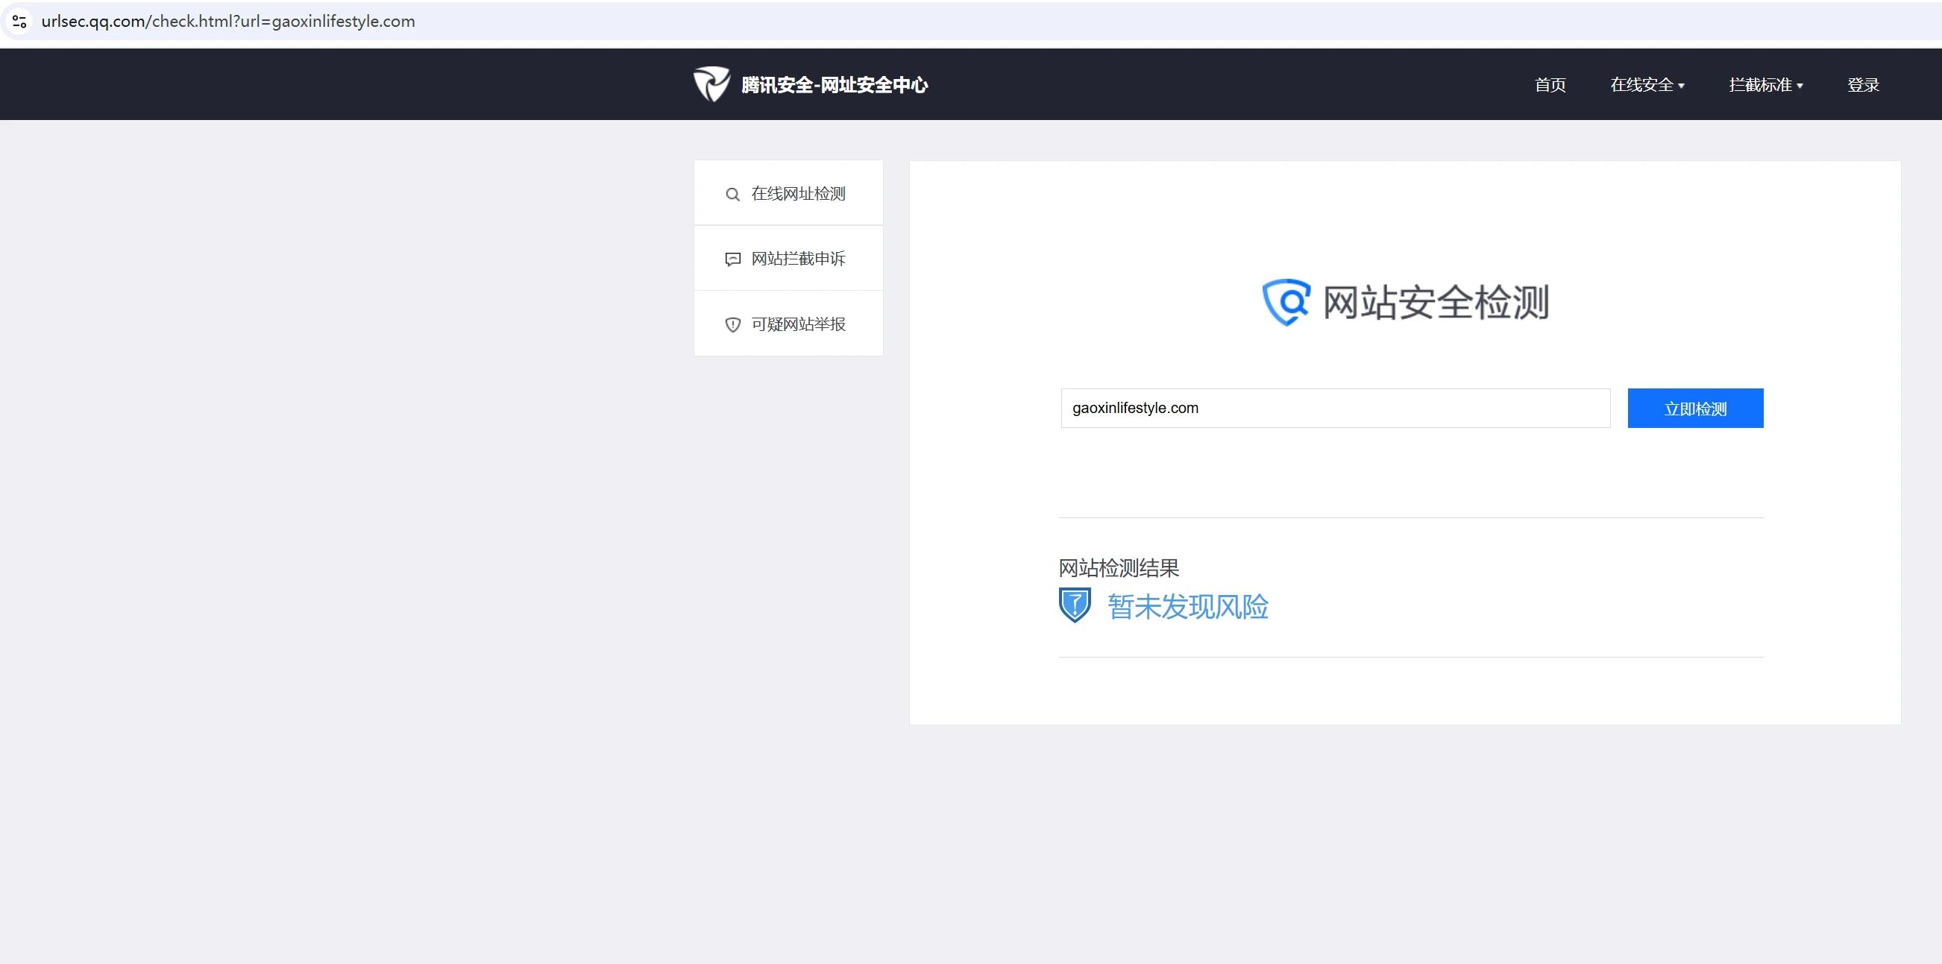Click the 暂未发现风险 result text
The image size is (1942, 964).
[1187, 607]
